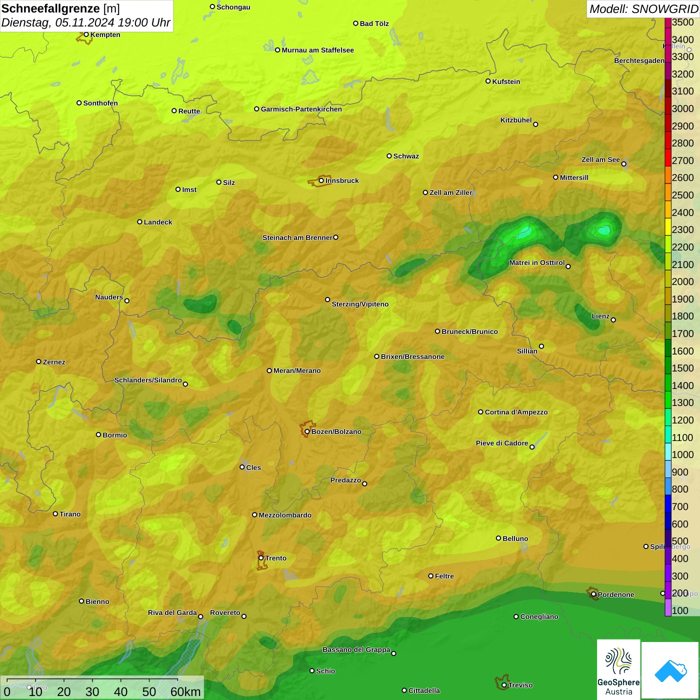The image size is (700, 700).
Task: Click the Garmisch-Partenkirchen label
Action: pos(301,109)
